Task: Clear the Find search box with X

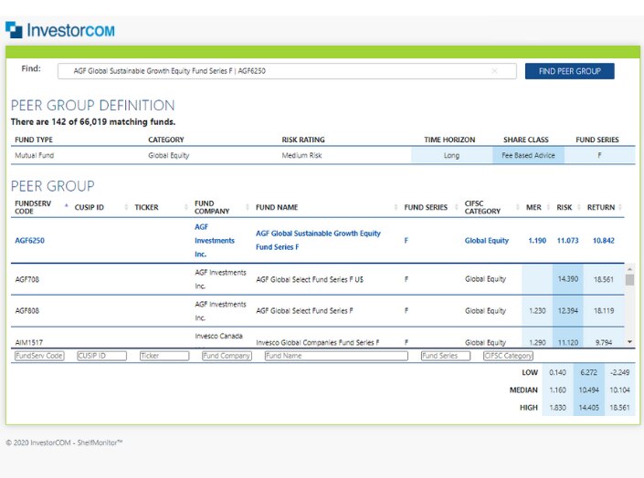Action: click(494, 71)
